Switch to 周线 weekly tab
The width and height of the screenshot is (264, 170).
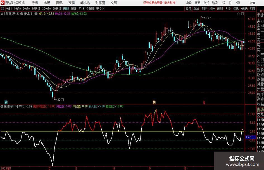tap(74, 9)
